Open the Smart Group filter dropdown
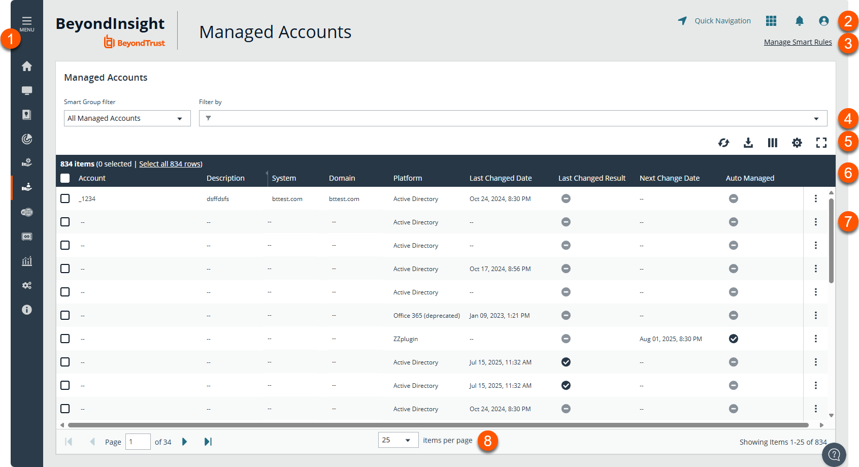This screenshot has width=859, height=467. [127, 118]
